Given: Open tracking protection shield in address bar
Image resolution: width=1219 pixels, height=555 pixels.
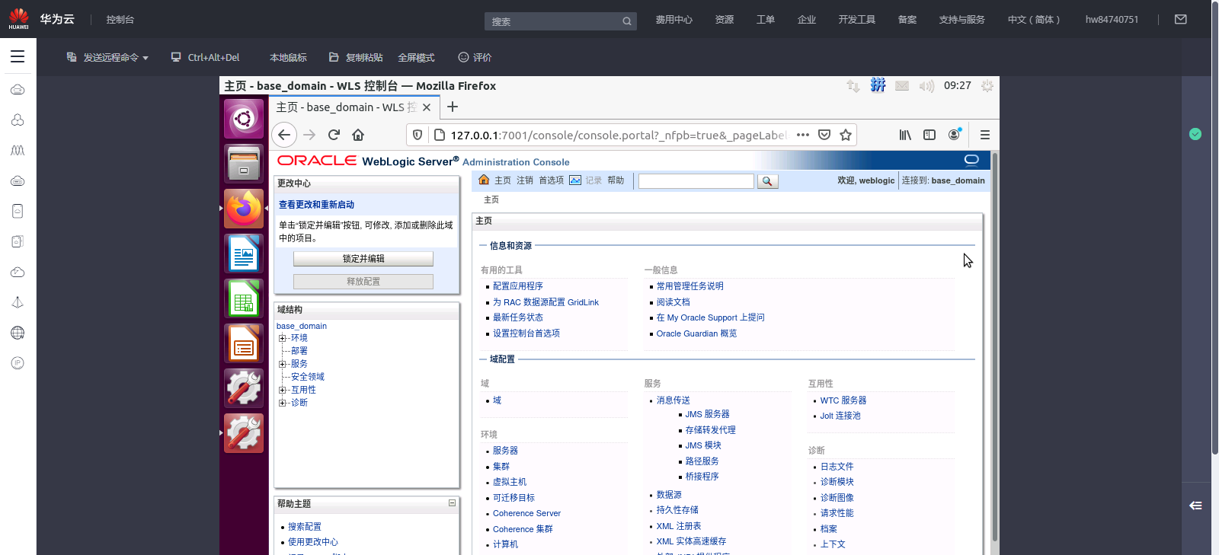Looking at the screenshot, I should 418,135.
